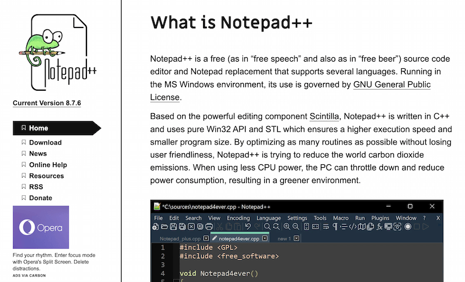Click the Open file folder icon
Image resolution: width=465 pixels, height=282 pixels.
coord(165,227)
